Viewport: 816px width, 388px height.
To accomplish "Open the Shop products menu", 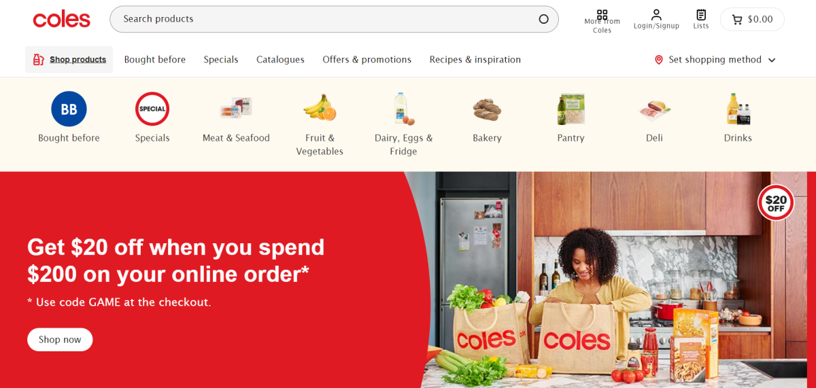I will [69, 60].
